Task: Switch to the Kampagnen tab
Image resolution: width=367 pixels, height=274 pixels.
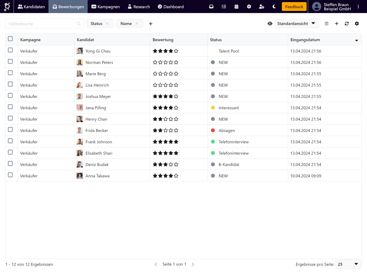Action: 106,7
